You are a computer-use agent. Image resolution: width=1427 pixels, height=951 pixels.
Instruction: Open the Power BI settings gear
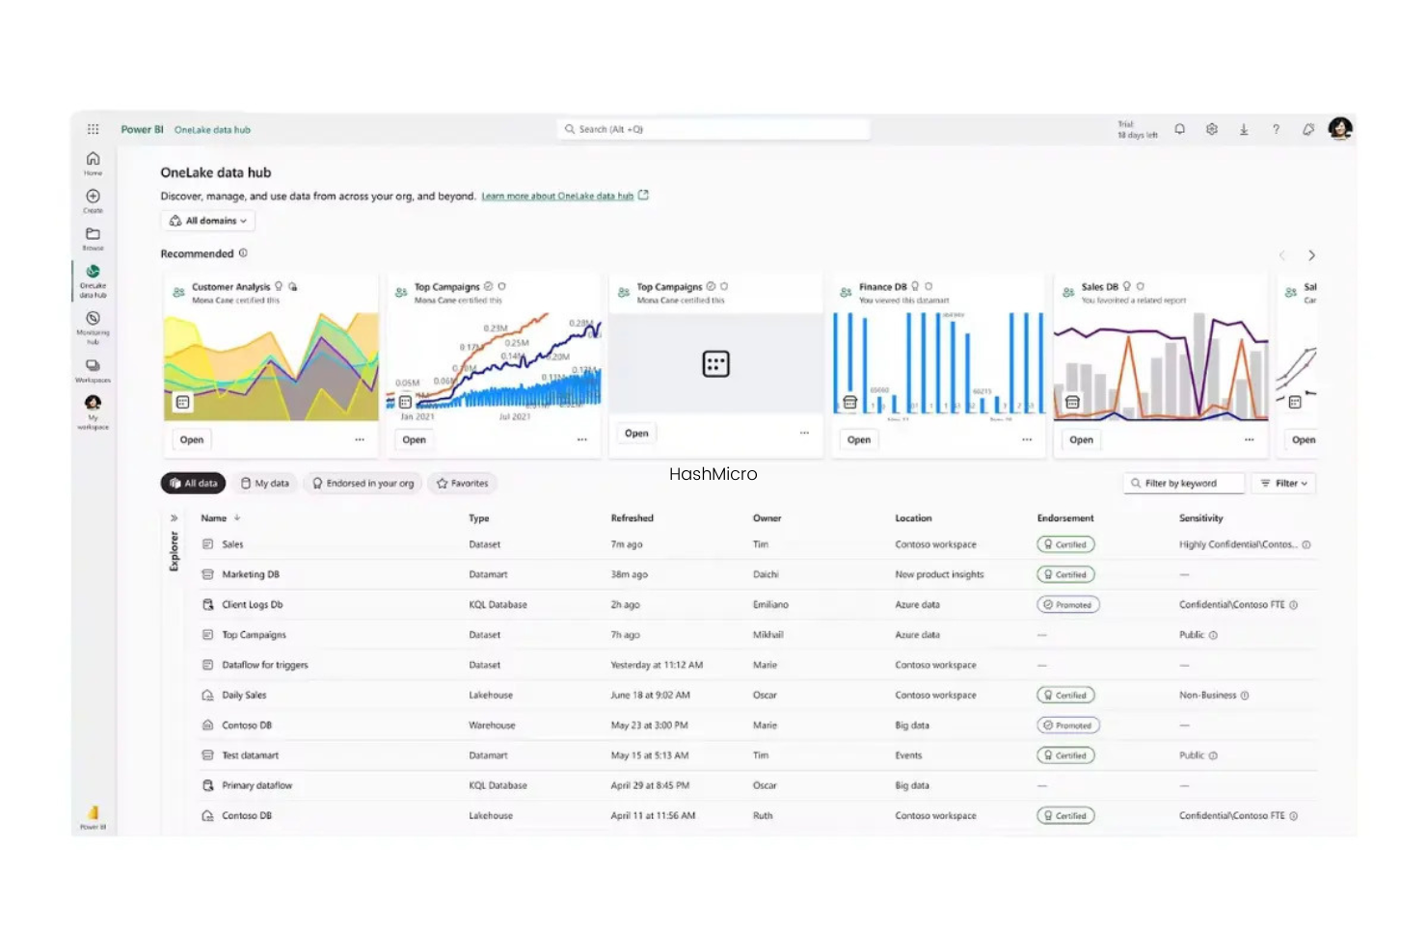pos(1211,128)
